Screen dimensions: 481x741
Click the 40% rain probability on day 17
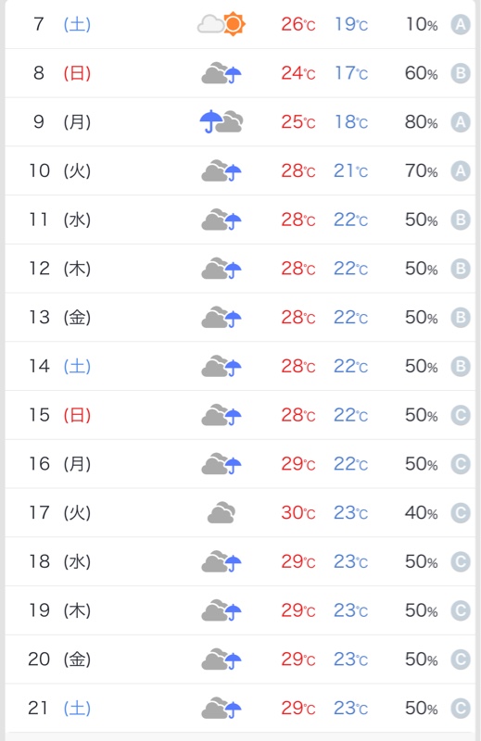point(421,513)
